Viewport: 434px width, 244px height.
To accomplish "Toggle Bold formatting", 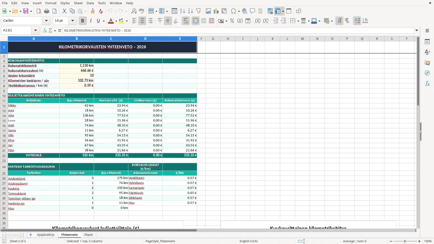I will [83, 21].
